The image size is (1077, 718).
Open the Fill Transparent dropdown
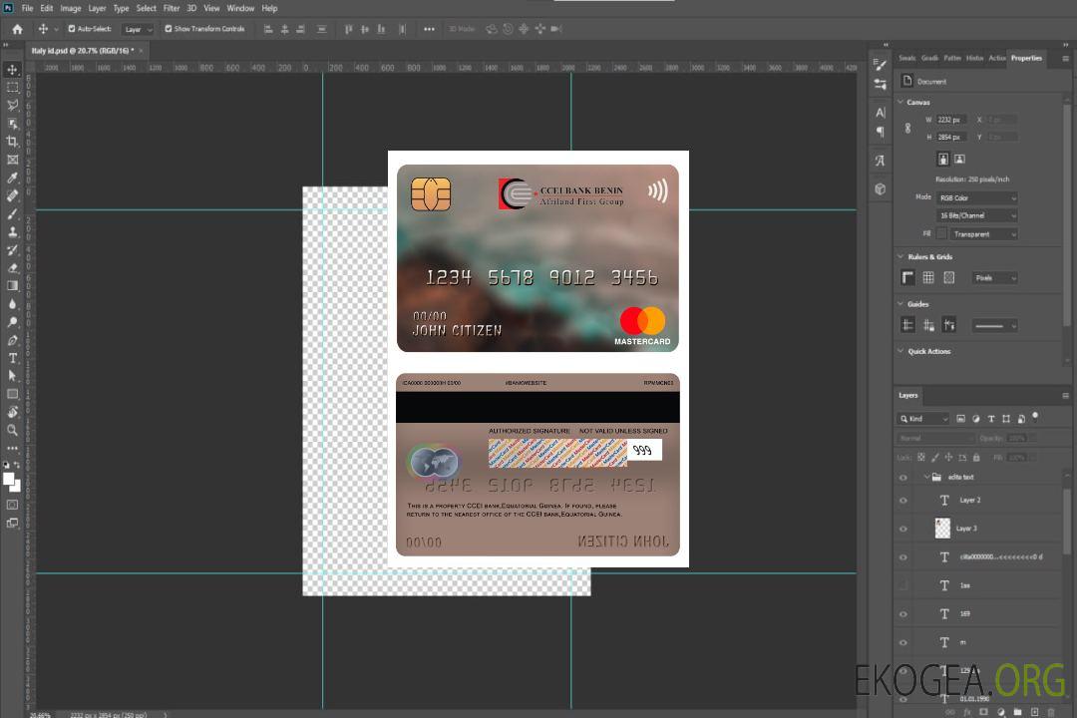tap(983, 234)
